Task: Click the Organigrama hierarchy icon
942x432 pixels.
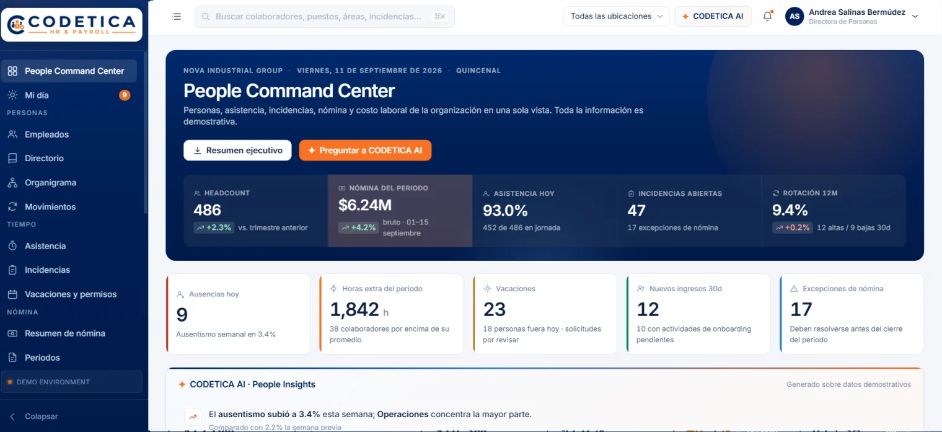Action: pyautogui.click(x=12, y=183)
